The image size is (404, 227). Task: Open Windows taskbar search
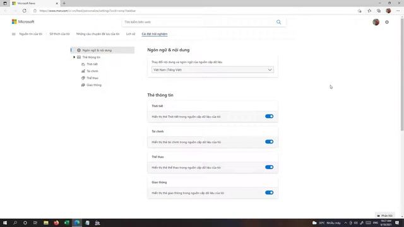(x=15, y=223)
